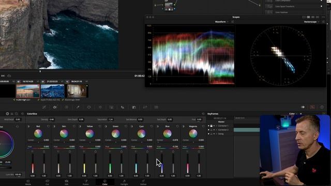Reset the Yellow slice

click(x=100, y=126)
